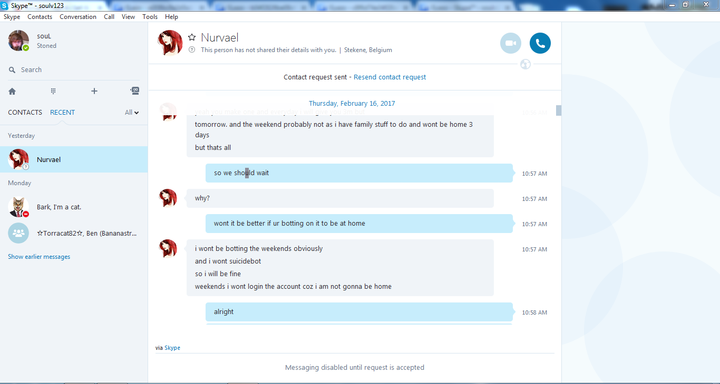
Task: Click 'Yesterday' group header in recent list
Action: click(x=22, y=136)
